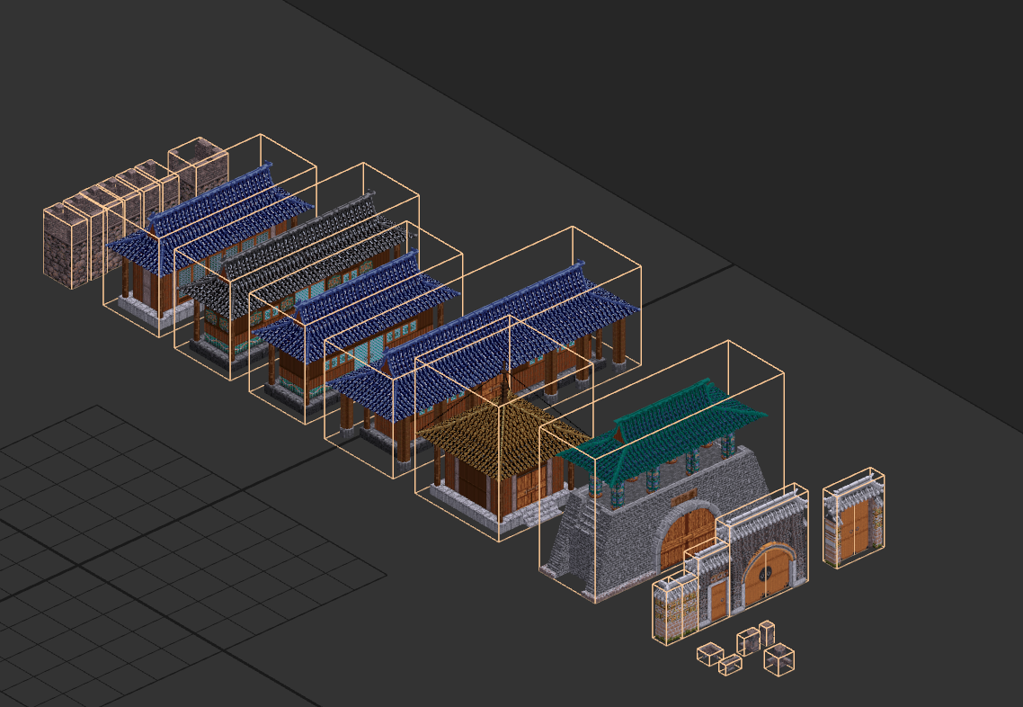Click the wooden door of the thatched pavilion

(x=527, y=488)
